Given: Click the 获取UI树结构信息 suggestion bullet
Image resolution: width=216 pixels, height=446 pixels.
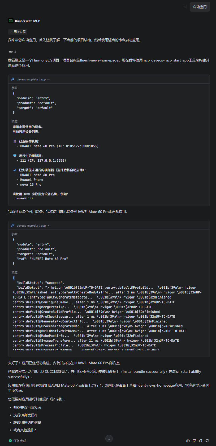Looking at the screenshot, I should (x=27, y=423).
